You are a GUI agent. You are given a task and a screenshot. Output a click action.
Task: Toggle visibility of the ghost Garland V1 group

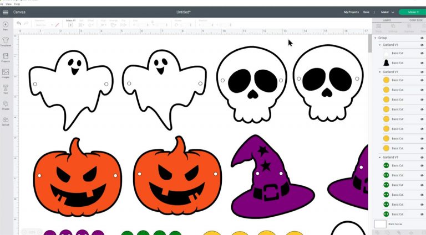(x=422, y=45)
